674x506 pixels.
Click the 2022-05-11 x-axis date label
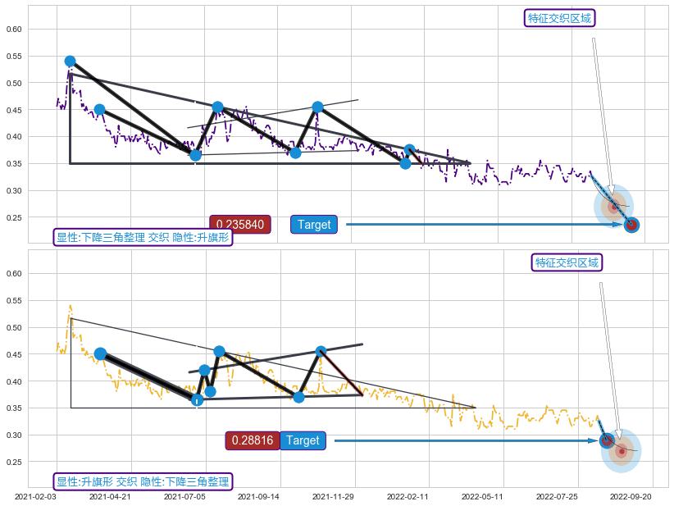481,496
